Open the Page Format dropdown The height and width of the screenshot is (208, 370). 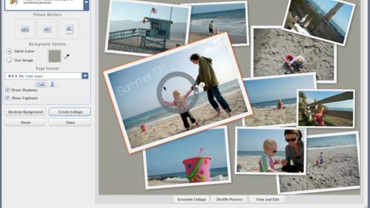[x=84, y=76]
